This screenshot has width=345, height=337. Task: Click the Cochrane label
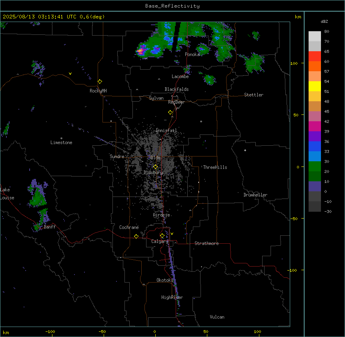click(x=129, y=227)
